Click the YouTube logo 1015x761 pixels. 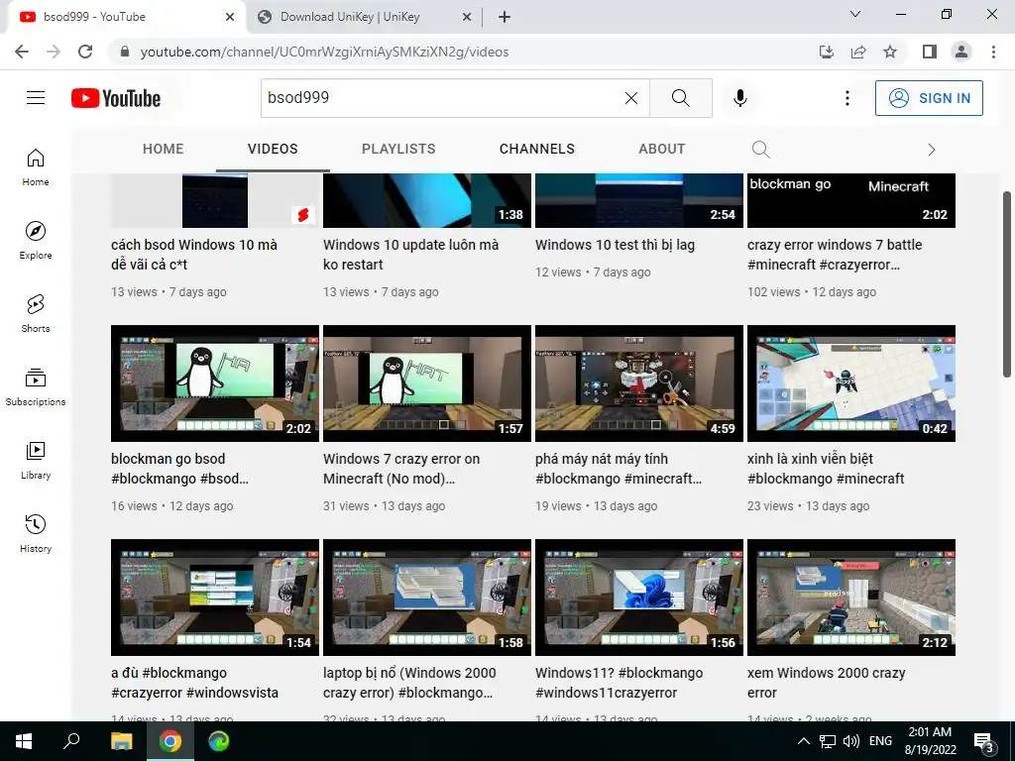(x=116, y=98)
